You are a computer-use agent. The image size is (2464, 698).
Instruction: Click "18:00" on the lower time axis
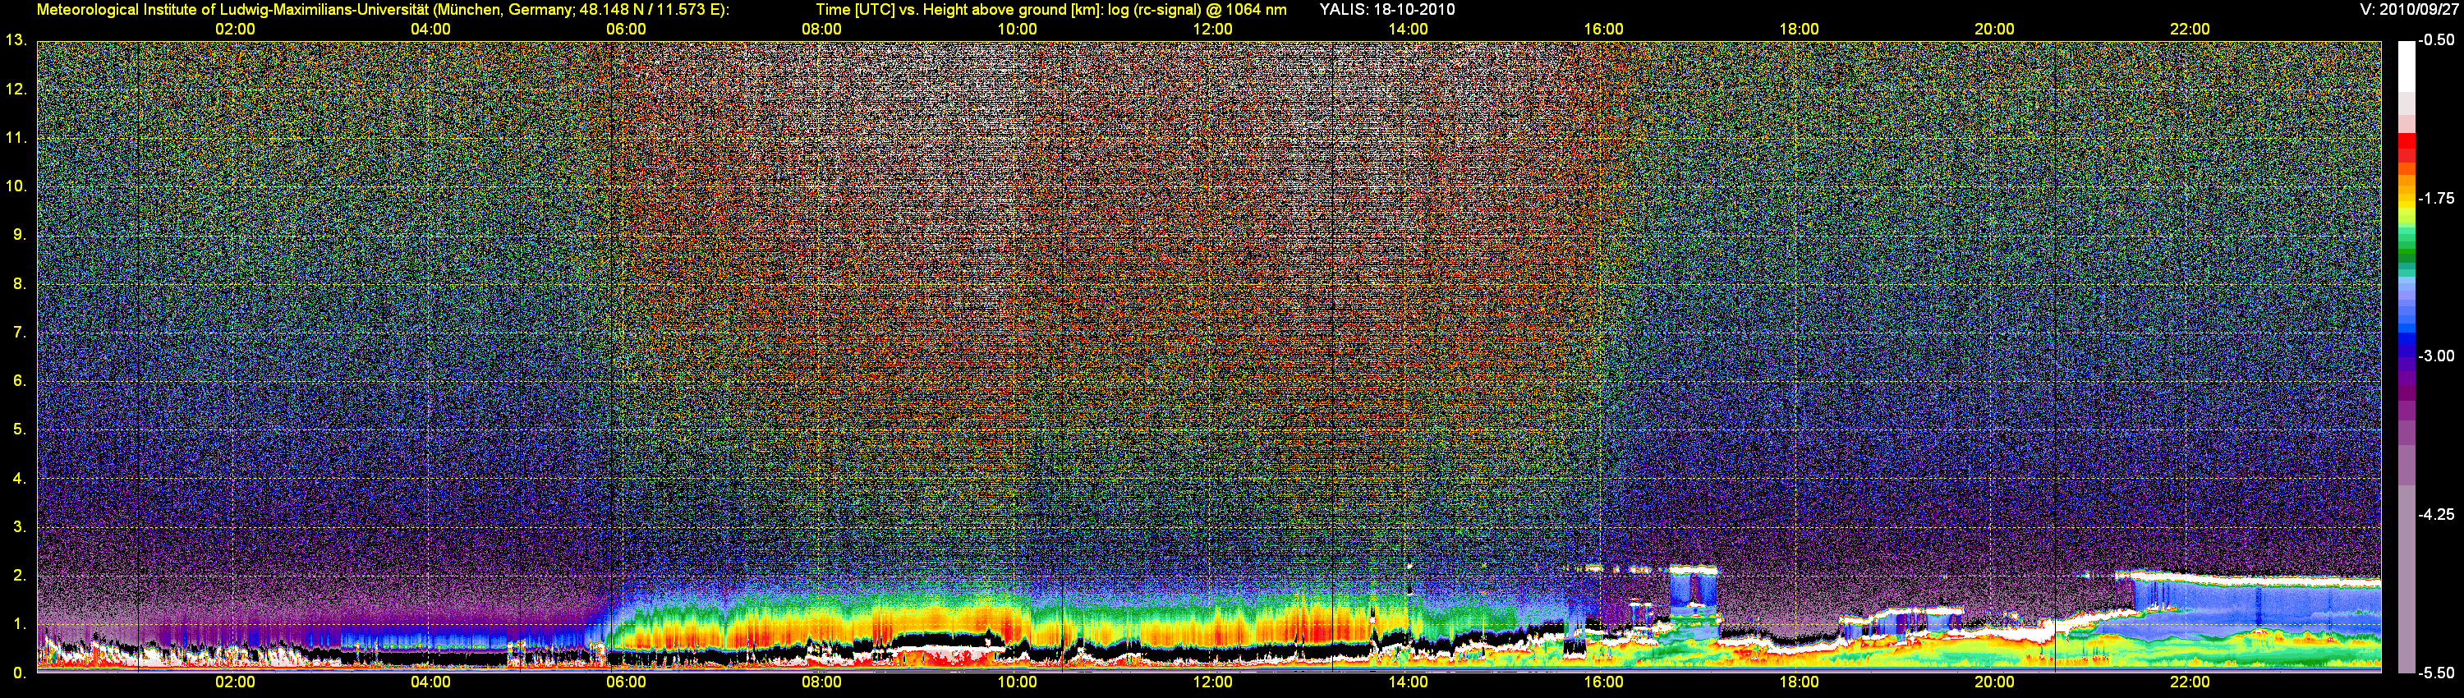(x=1800, y=682)
